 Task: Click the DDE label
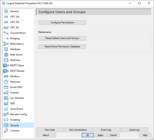click(13, 104)
